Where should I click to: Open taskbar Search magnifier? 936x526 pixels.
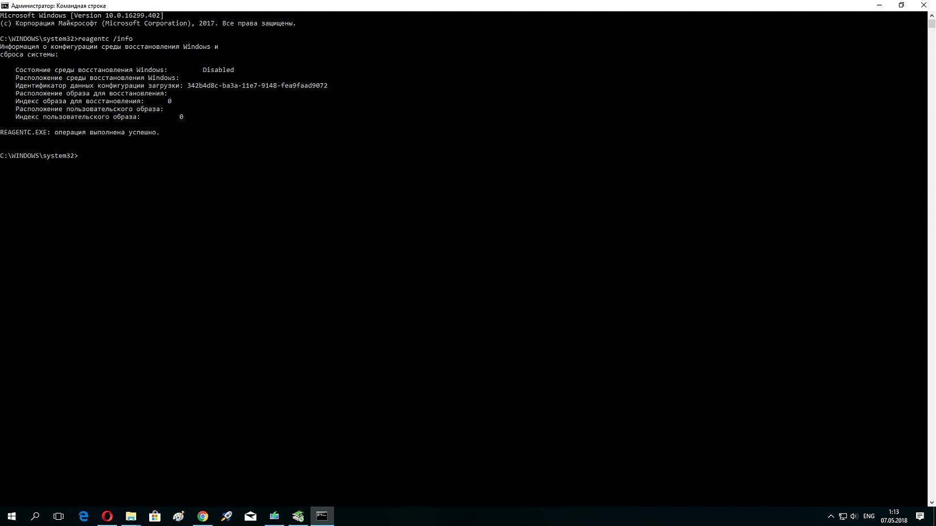(x=35, y=516)
